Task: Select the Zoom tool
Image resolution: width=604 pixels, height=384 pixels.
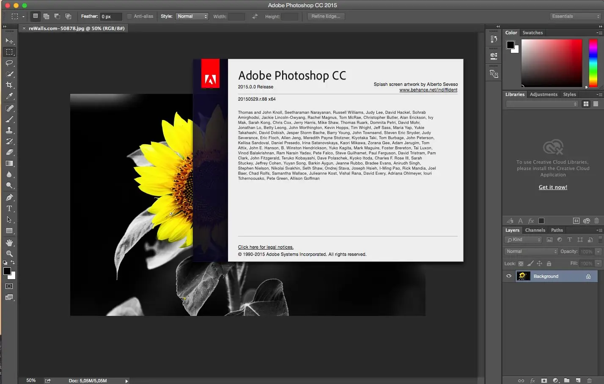Action: [x=9, y=254]
